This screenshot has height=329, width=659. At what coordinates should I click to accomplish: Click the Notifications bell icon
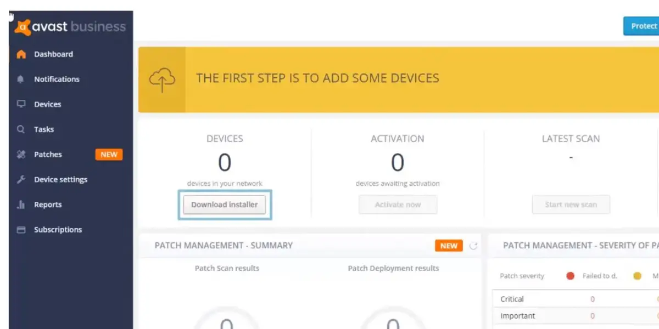pos(21,79)
